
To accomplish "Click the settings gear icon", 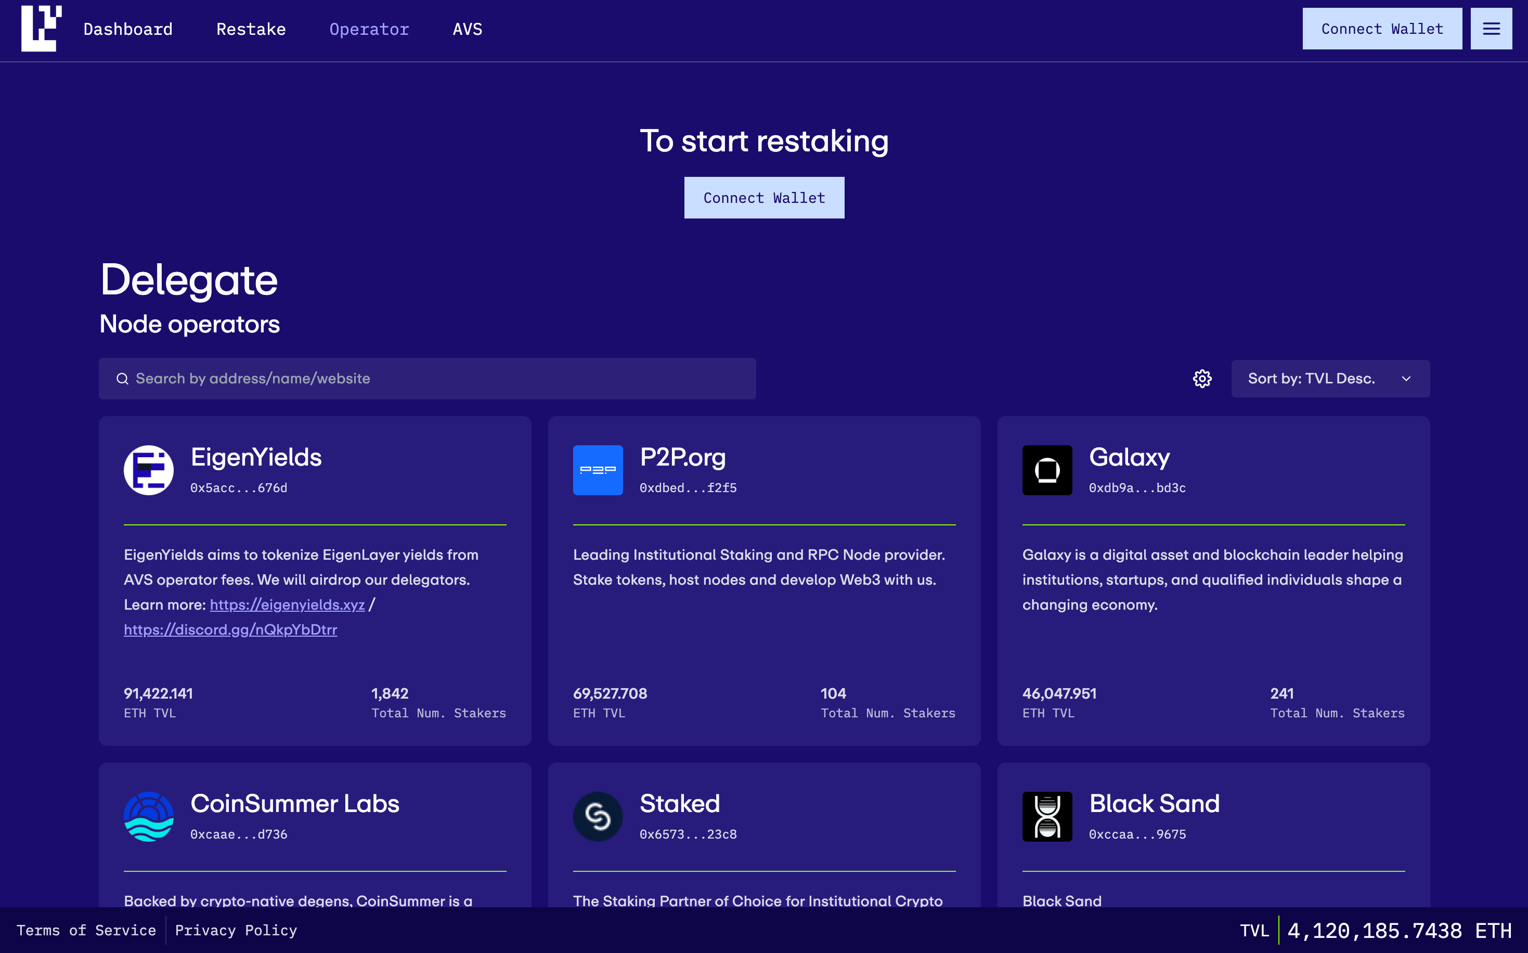I will pos(1202,379).
